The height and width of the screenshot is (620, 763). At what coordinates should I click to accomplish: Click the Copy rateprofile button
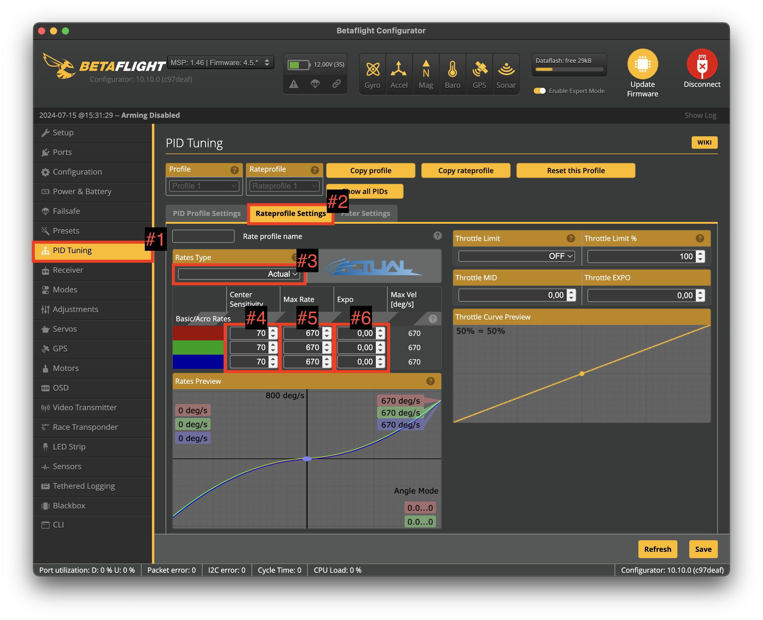465,170
